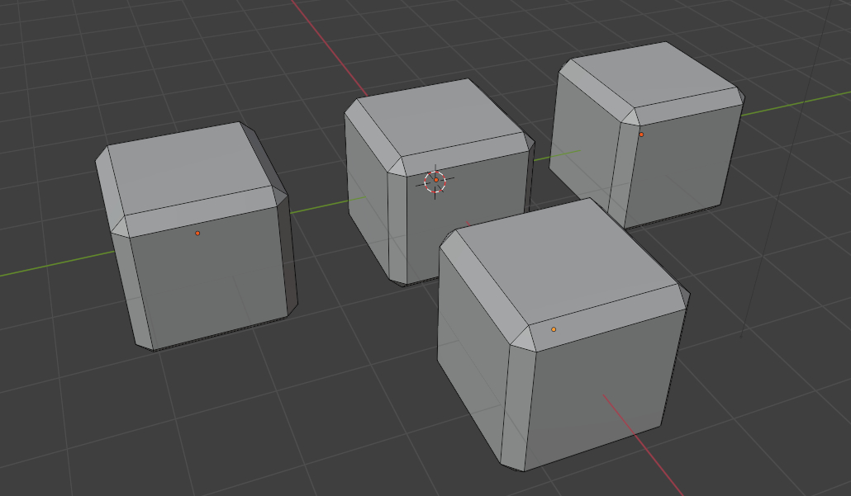
Task: Click the 3D cursor crosshair
Action: click(435, 182)
